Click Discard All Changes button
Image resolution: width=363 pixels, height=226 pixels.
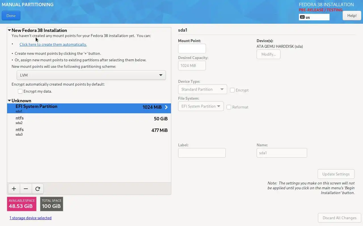pyautogui.click(x=339, y=218)
